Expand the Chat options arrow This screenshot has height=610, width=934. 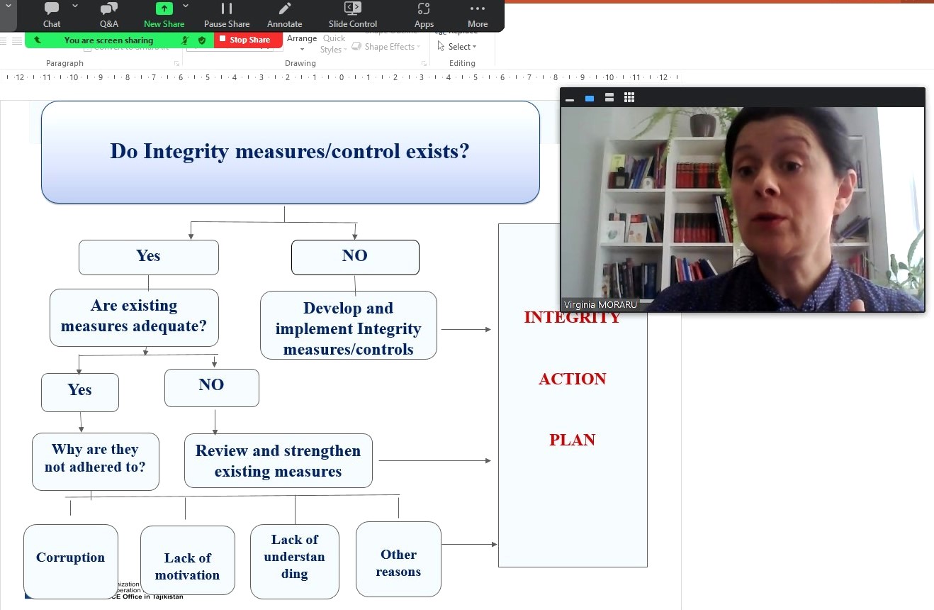(75, 6)
